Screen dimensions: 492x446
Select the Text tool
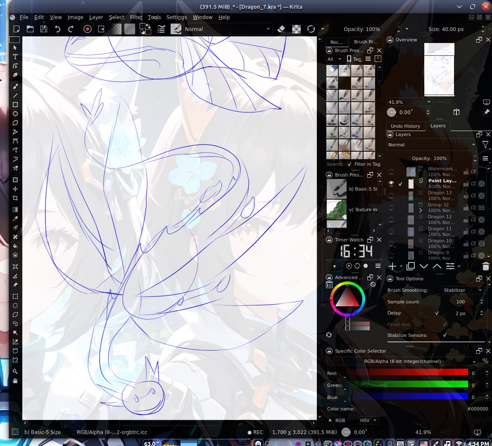[15, 57]
